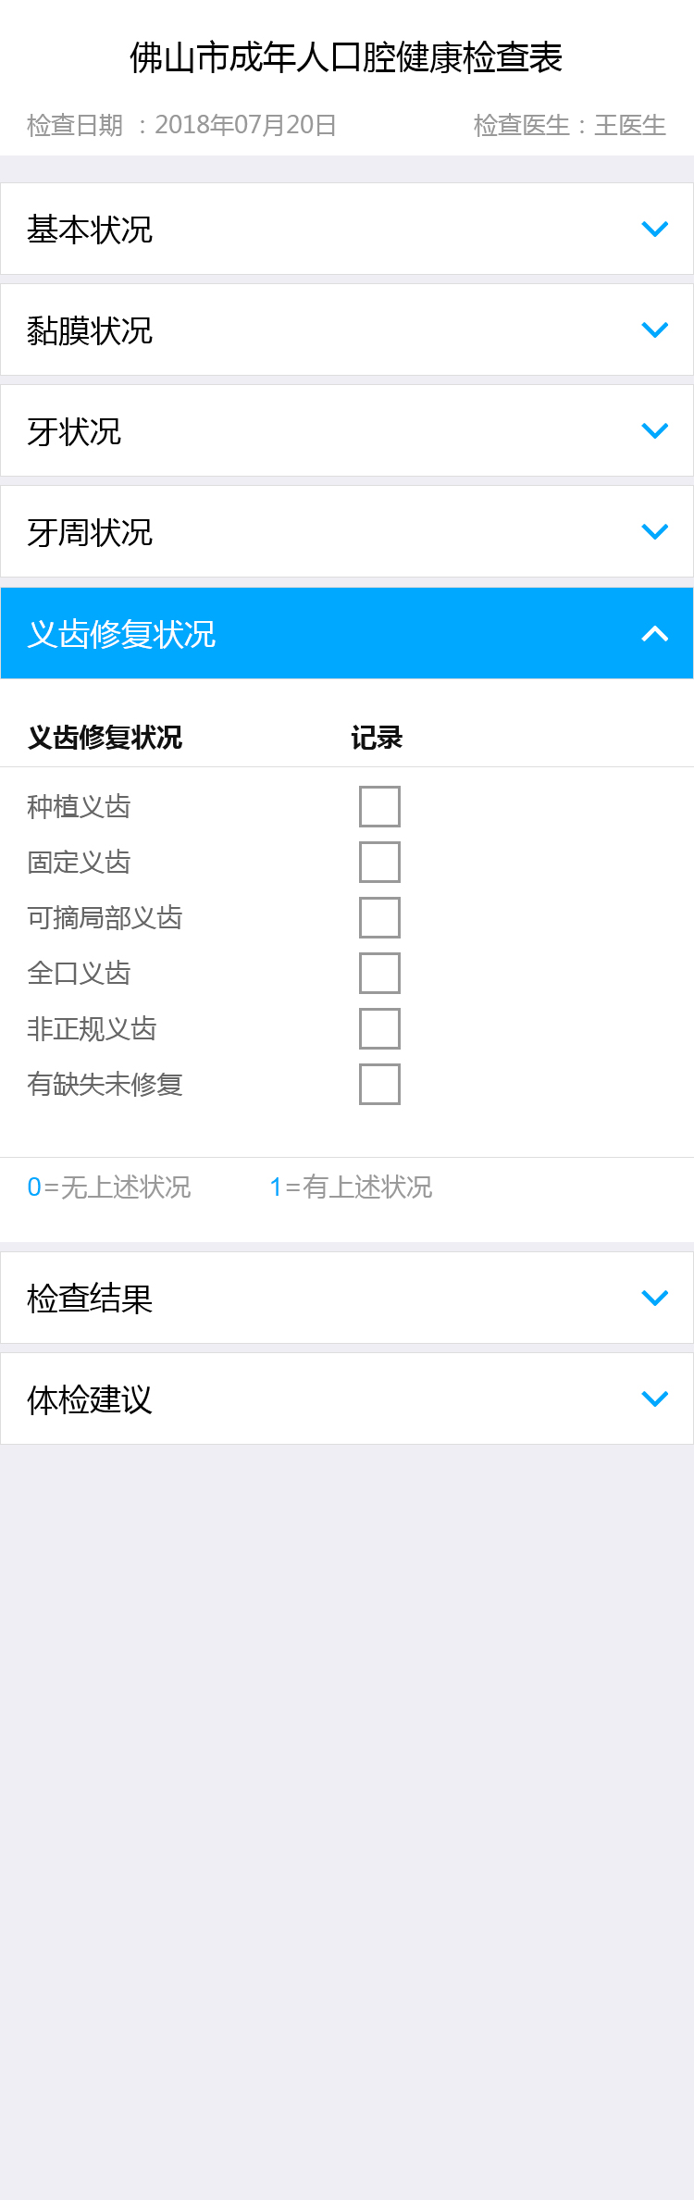Open the 基本状况 section header

pos(90,230)
